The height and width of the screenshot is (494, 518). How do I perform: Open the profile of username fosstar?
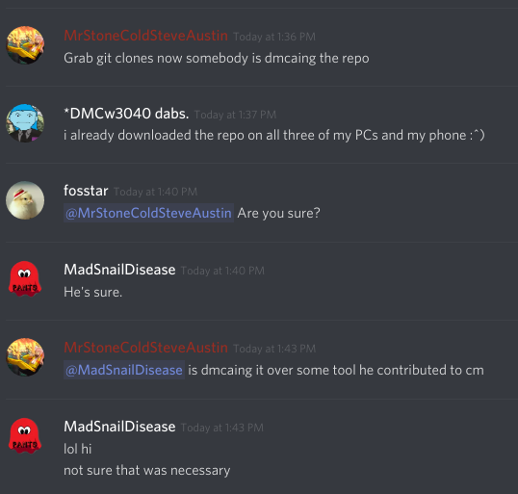click(86, 191)
